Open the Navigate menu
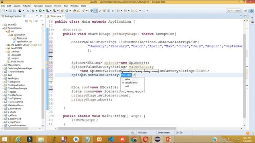 pyautogui.click(x=38, y=6)
